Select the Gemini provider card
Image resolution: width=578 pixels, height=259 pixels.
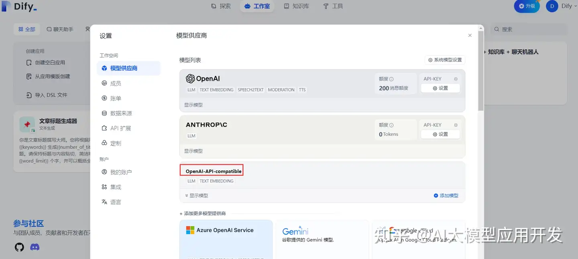[322, 239]
